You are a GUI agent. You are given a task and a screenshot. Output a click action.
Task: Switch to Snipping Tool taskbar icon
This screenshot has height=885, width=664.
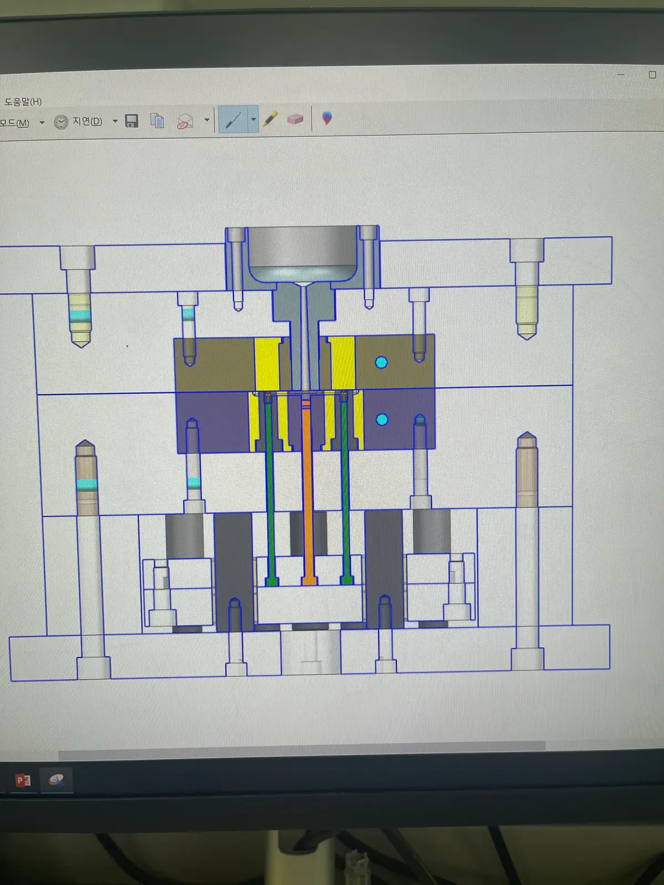(x=56, y=780)
